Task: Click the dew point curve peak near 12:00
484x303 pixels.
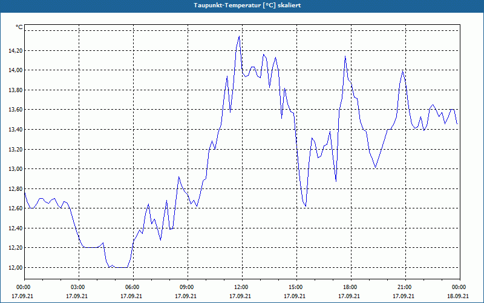Action: pos(239,36)
